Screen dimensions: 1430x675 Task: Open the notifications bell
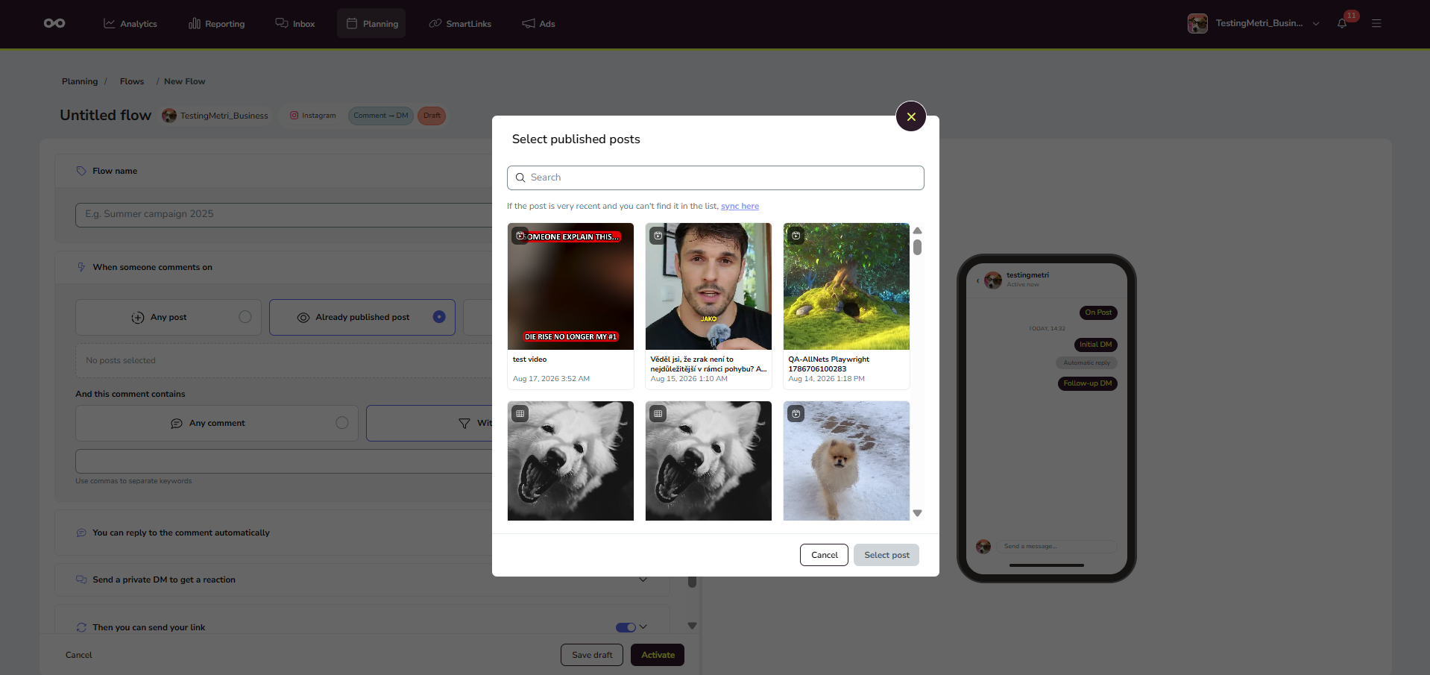1342,23
